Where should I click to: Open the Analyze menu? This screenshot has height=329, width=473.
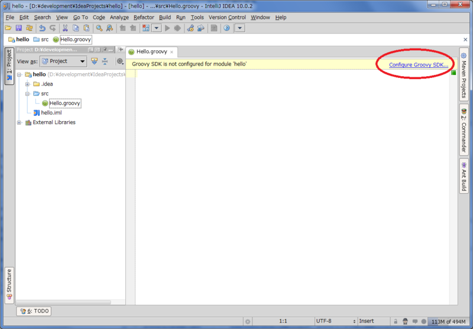pos(119,18)
